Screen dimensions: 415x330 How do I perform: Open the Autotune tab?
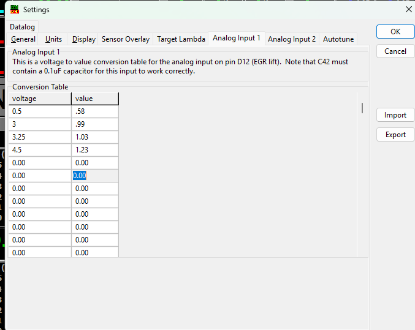(338, 39)
